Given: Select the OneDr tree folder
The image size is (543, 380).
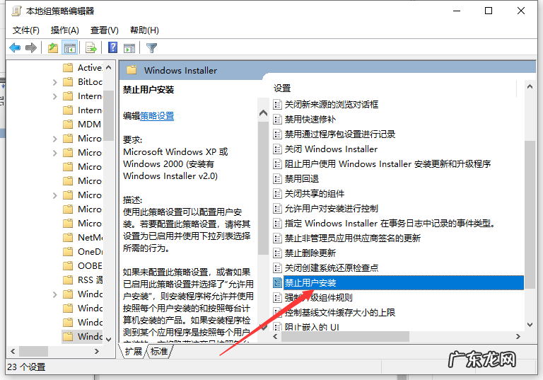Looking at the screenshot, I should (83, 252).
